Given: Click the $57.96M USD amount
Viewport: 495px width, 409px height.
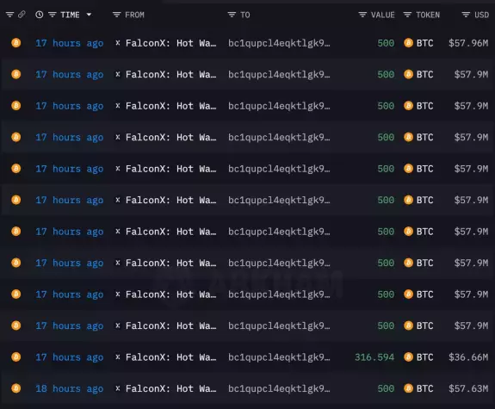Looking at the screenshot, I should coord(468,43).
